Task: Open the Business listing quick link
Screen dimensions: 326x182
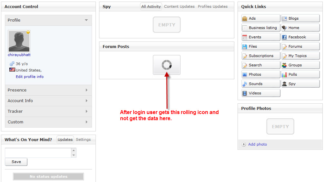Action: point(261,28)
